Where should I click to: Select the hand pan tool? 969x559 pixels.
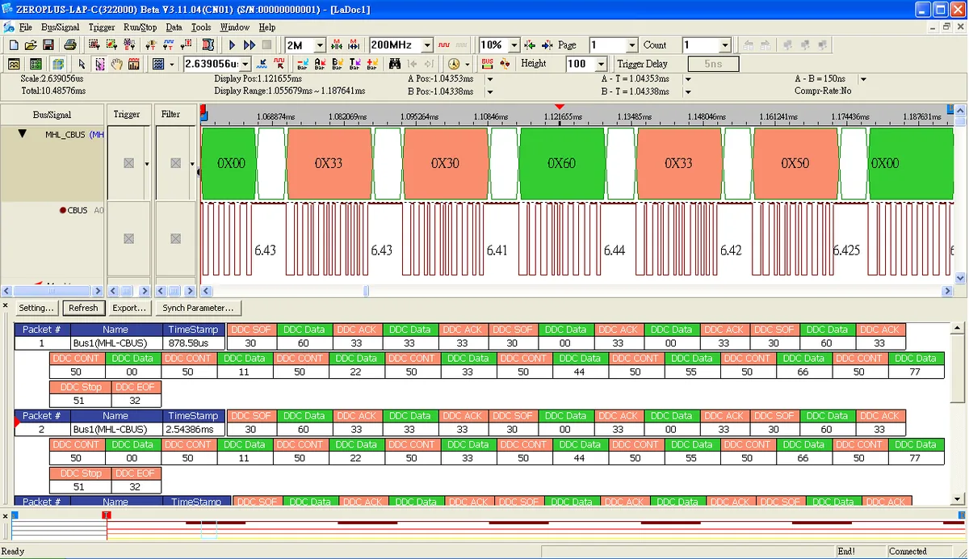pos(116,63)
